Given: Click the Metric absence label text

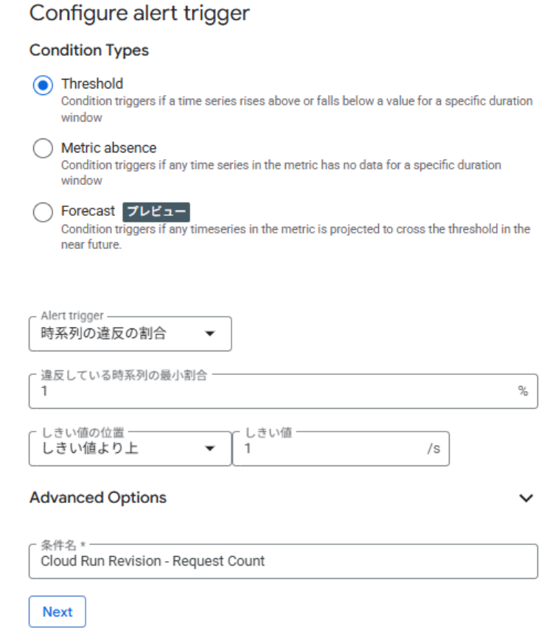Looking at the screenshot, I should (108, 148).
